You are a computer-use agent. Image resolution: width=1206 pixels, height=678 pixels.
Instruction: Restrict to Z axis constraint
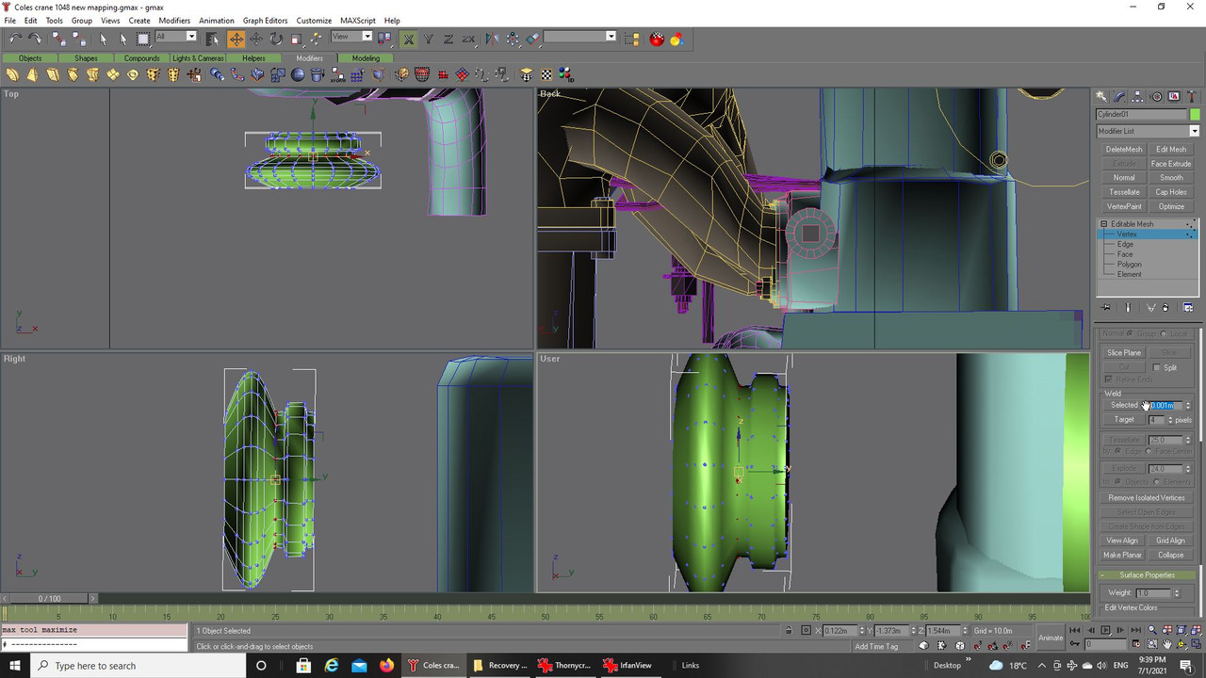(448, 39)
